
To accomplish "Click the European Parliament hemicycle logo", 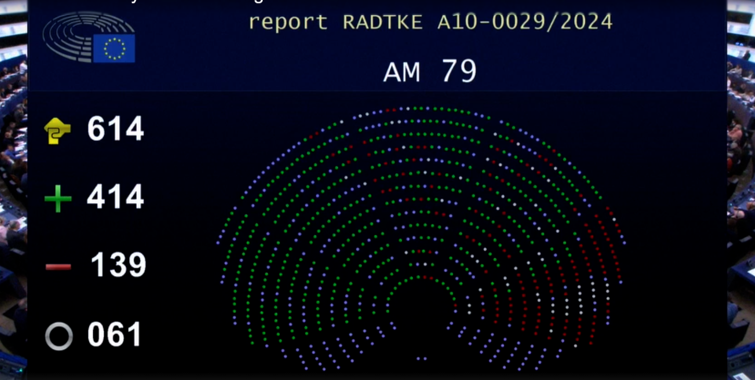I will tap(78, 35).
